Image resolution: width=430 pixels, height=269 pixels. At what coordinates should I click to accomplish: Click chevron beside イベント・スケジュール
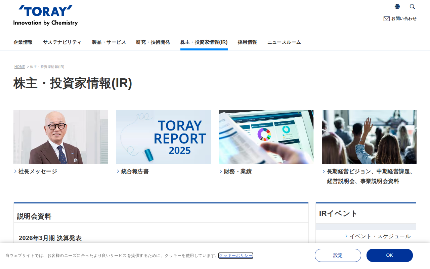[347, 236]
